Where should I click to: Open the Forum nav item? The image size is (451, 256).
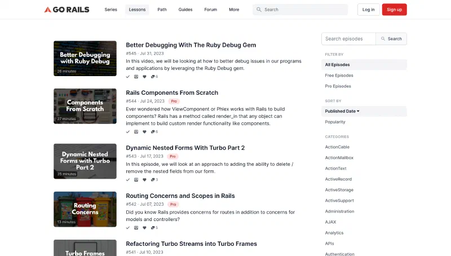[210, 10]
